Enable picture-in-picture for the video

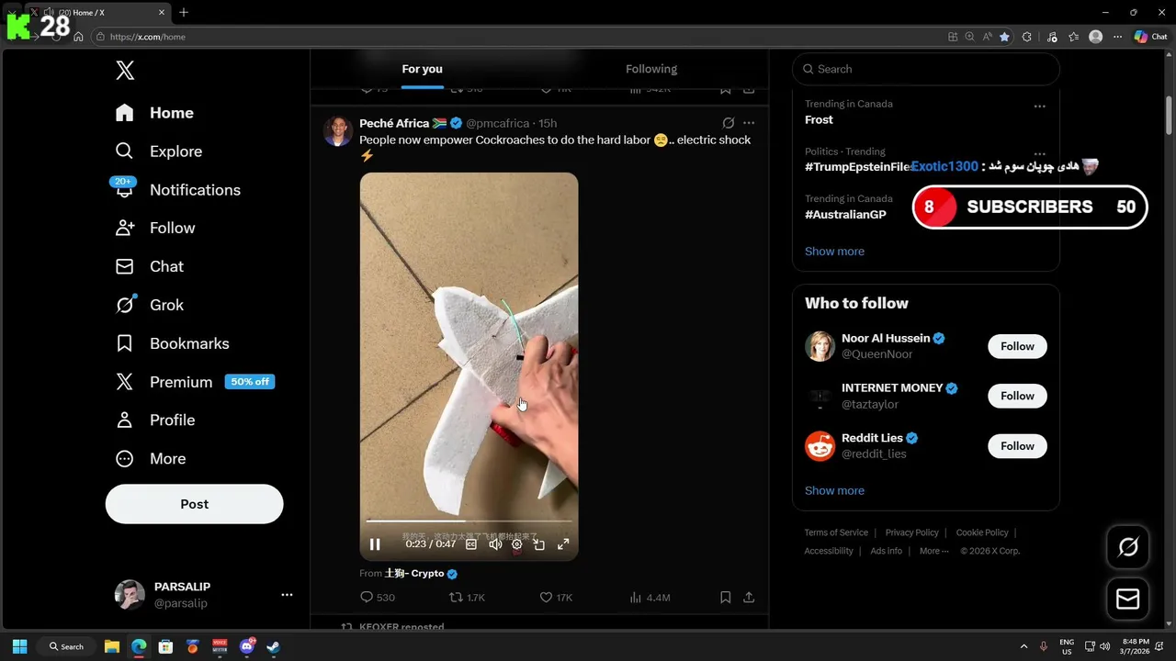[539, 544]
